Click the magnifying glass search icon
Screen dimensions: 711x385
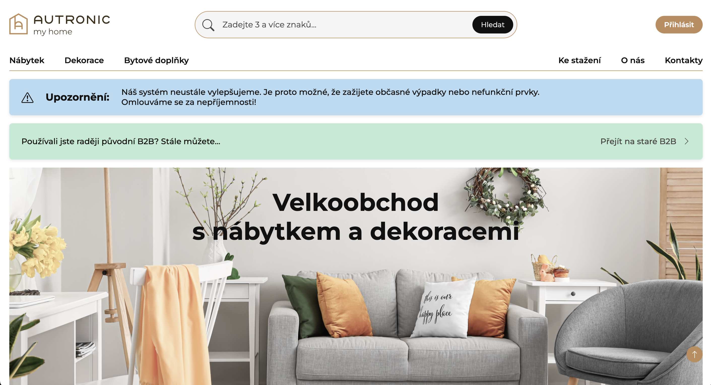208,25
